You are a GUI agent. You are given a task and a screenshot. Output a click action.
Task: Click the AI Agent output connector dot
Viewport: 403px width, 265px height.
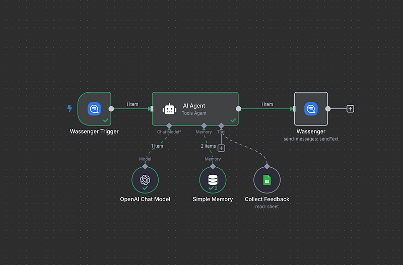239,108
